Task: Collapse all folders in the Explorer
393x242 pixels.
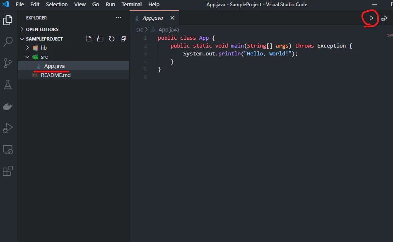Action: coord(123,38)
